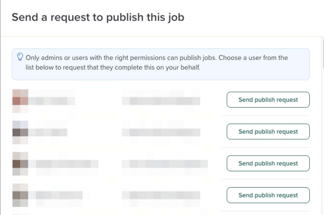Click the third user's blurred email column

[x=165, y=164]
